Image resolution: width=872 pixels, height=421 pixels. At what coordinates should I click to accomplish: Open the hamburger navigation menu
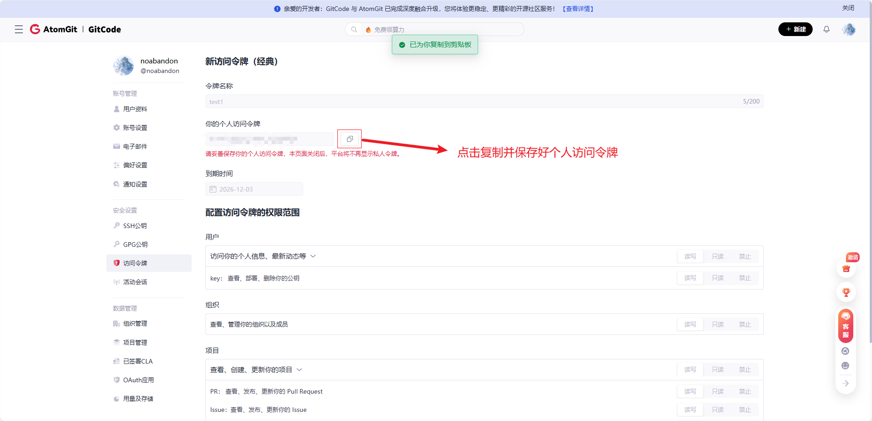pos(19,29)
